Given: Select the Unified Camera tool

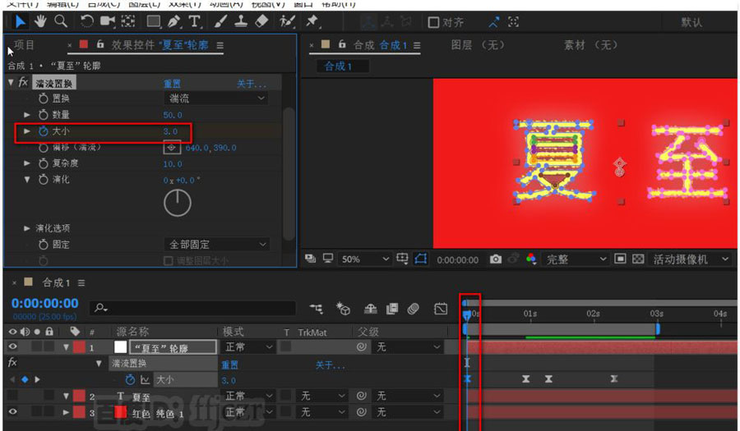Looking at the screenshot, I should pyautogui.click(x=108, y=21).
